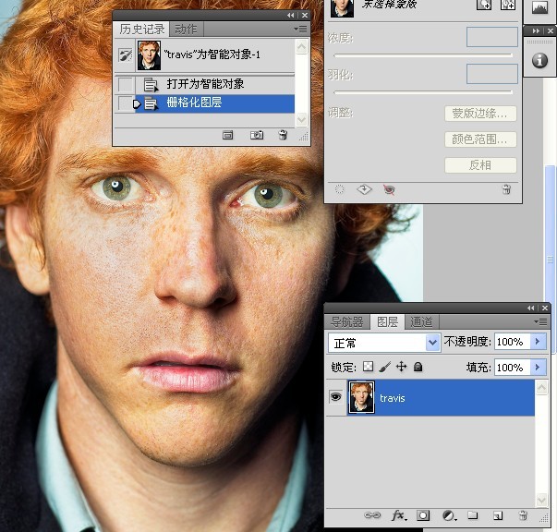This screenshot has height=532, width=557.
Task: Open the Histogram panel icon
Action: coord(539,7)
